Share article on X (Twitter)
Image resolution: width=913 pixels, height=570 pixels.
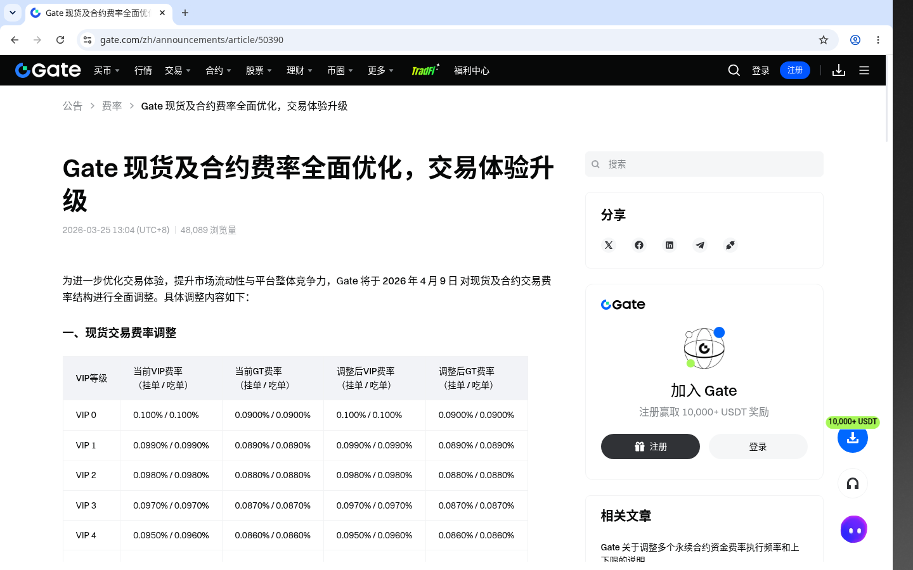point(609,245)
